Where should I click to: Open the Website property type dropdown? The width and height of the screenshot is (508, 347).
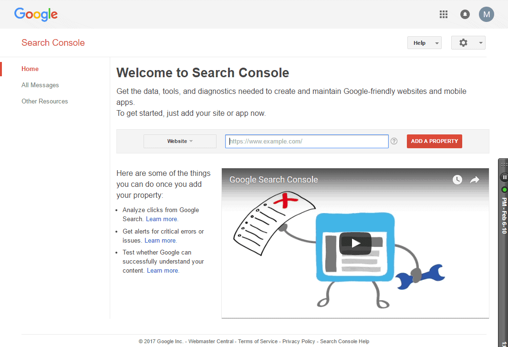[180, 141]
